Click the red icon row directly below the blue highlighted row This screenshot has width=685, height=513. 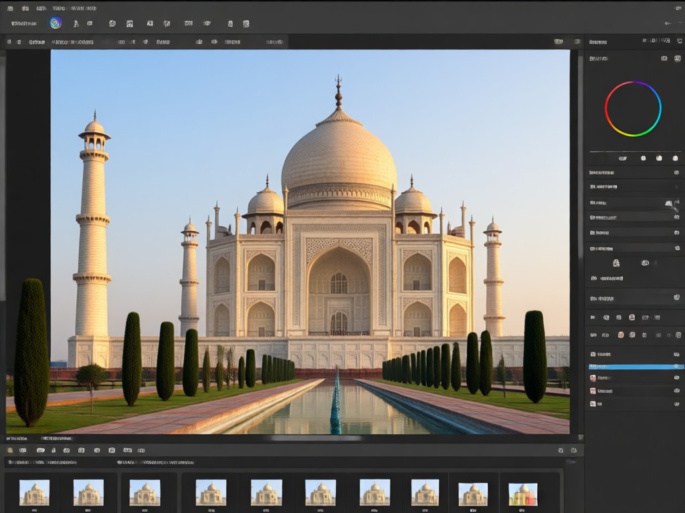point(635,378)
